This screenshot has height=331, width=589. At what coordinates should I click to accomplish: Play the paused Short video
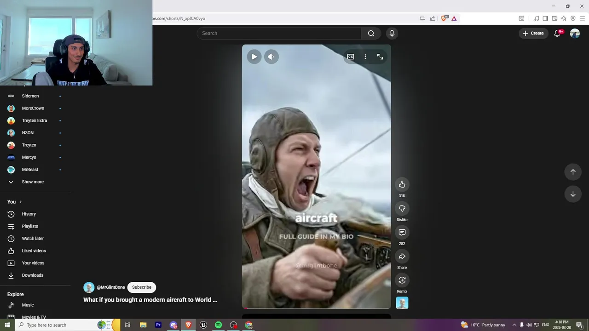(254, 57)
